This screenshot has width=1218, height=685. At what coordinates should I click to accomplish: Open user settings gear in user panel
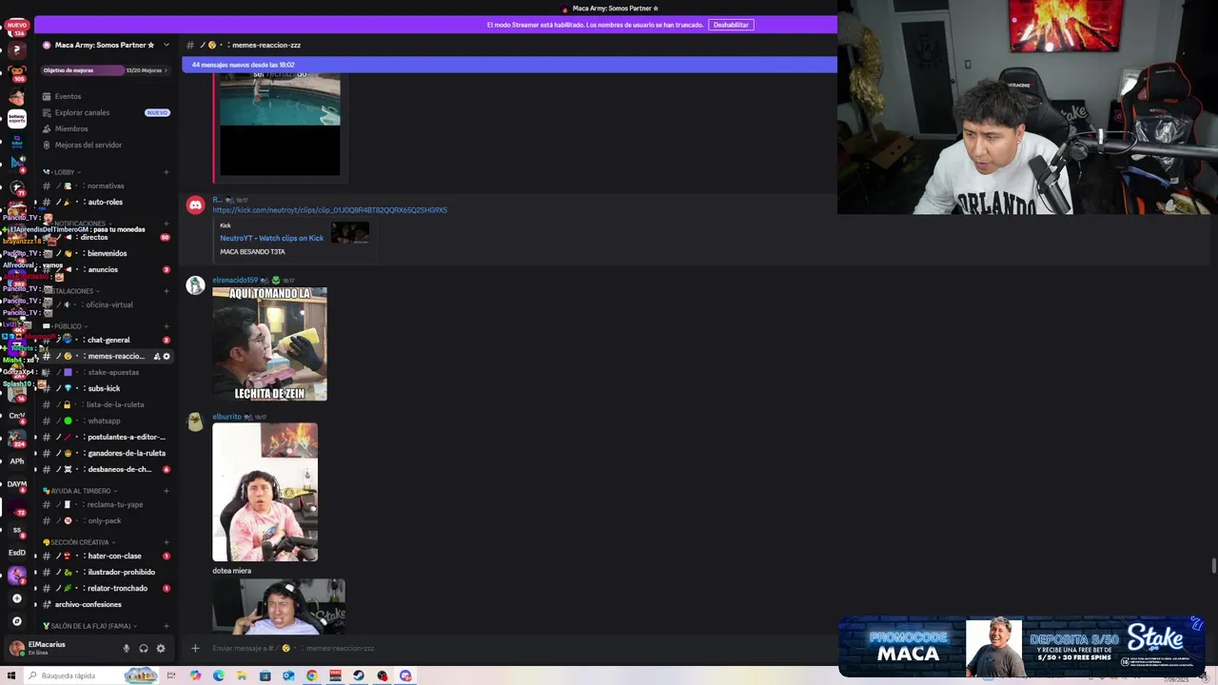pyautogui.click(x=161, y=649)
